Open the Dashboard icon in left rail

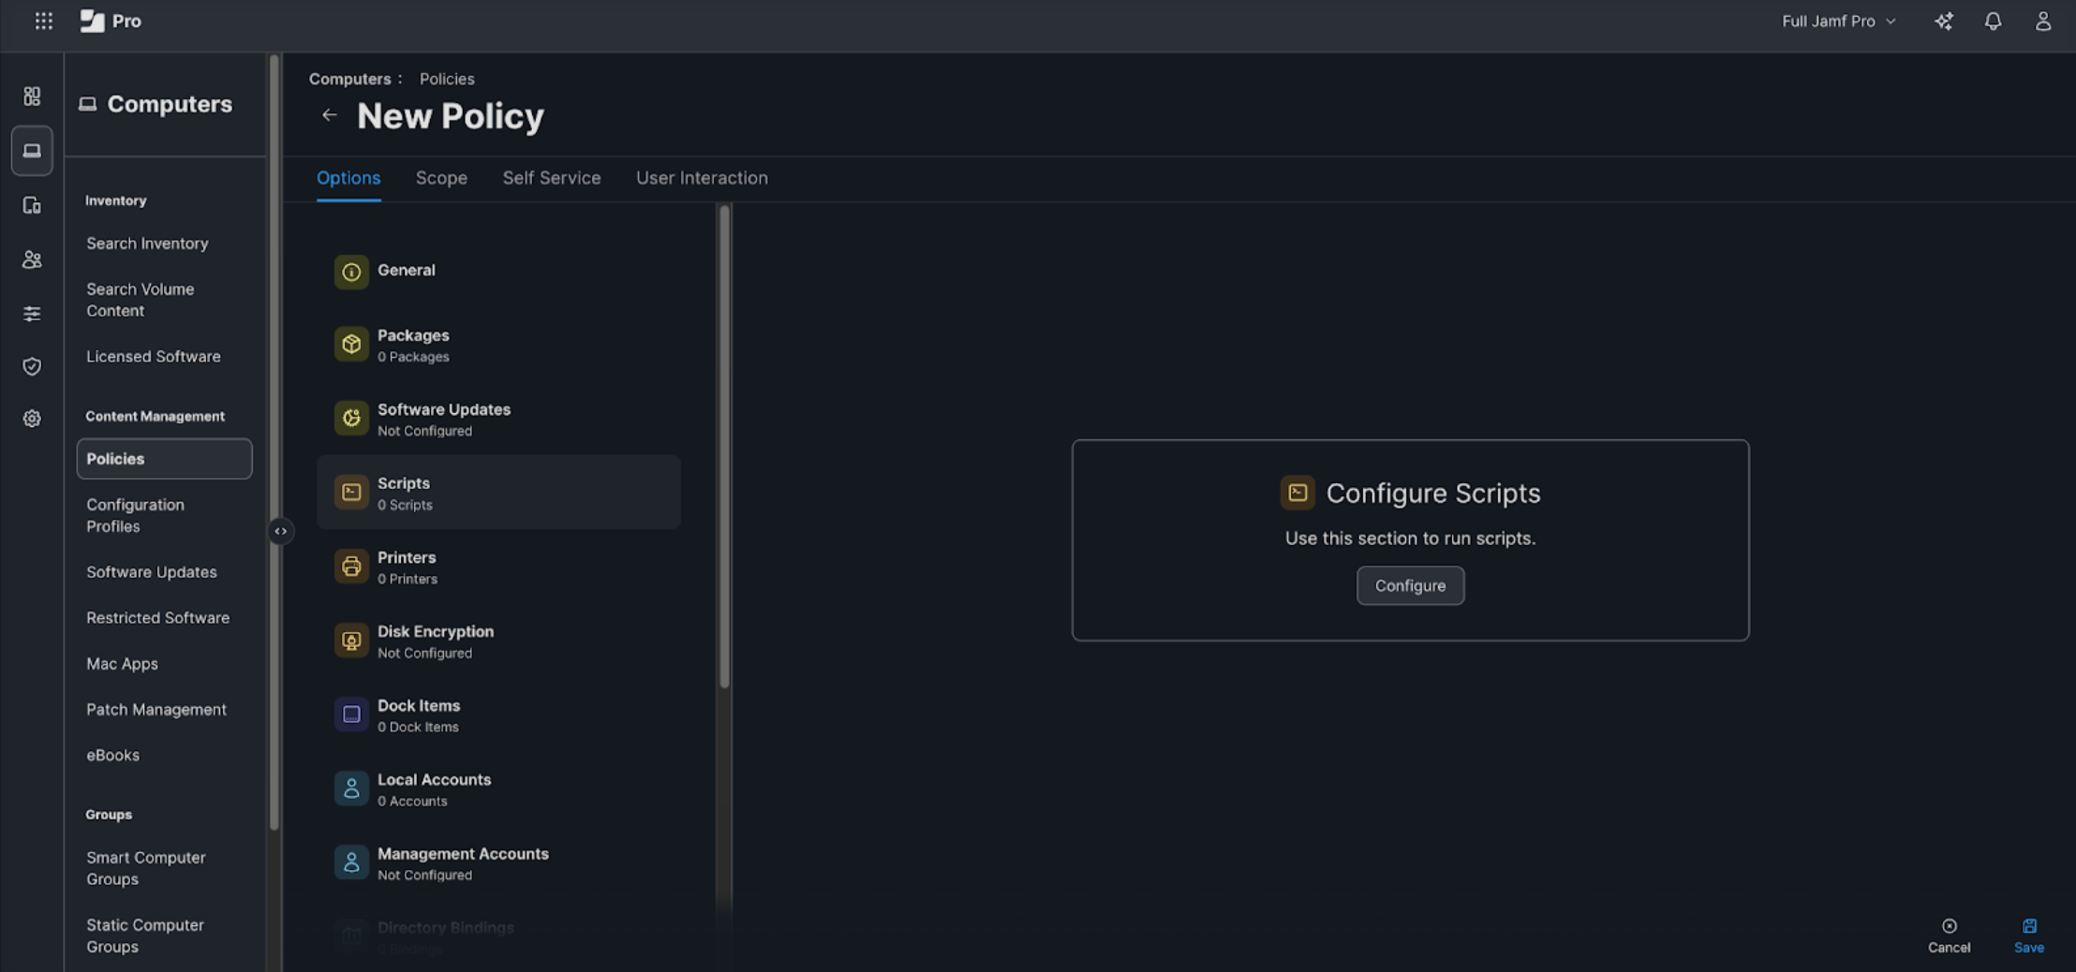[32, 96]
